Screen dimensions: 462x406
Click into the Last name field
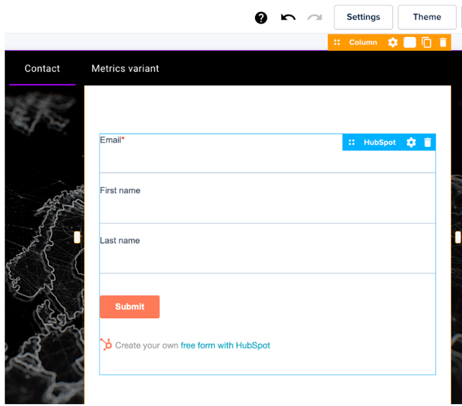pyautogui.click(x=267, y=258)
